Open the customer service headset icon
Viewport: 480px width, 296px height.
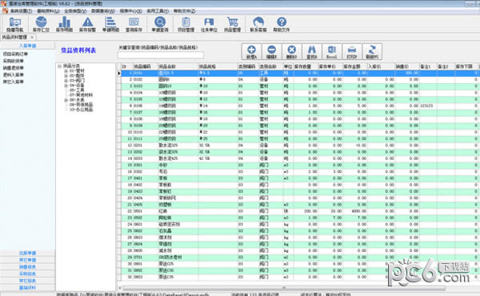pos(258,24)
